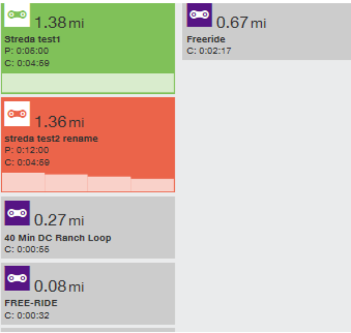
Task: Open the streda test2 rename workout title
Action: pos(51,138)
